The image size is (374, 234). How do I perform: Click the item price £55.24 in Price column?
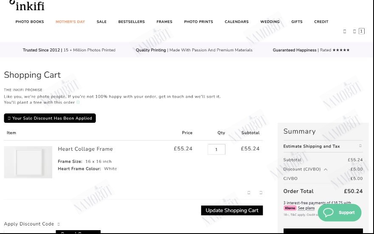coord(183,149)
